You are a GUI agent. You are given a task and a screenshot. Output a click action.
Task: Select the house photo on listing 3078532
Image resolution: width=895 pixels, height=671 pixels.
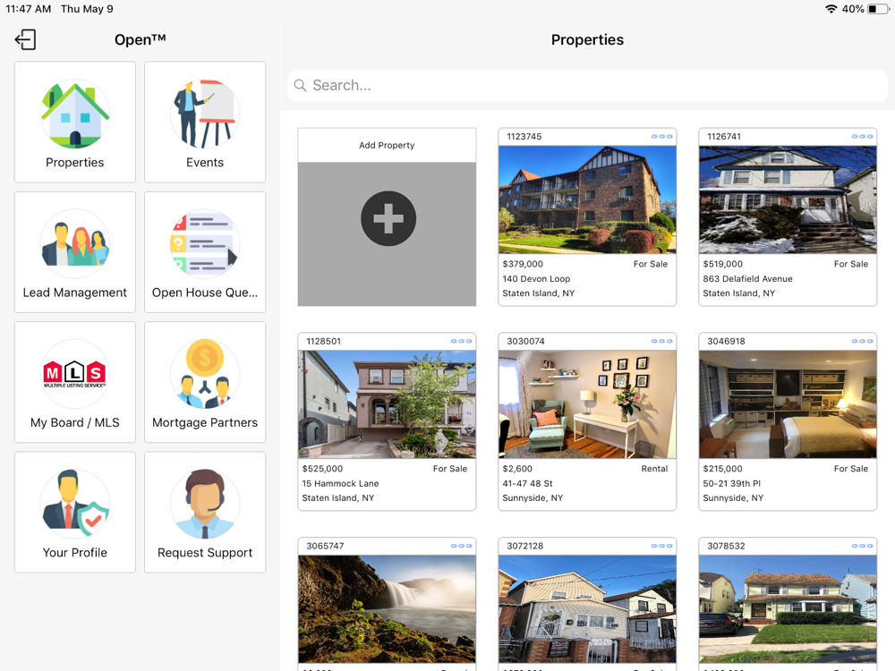pyautogui.click(x=788, y=608)
